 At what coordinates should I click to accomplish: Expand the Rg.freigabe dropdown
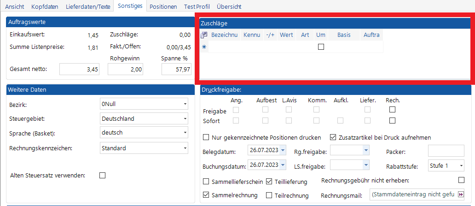(x=366, y=151)
